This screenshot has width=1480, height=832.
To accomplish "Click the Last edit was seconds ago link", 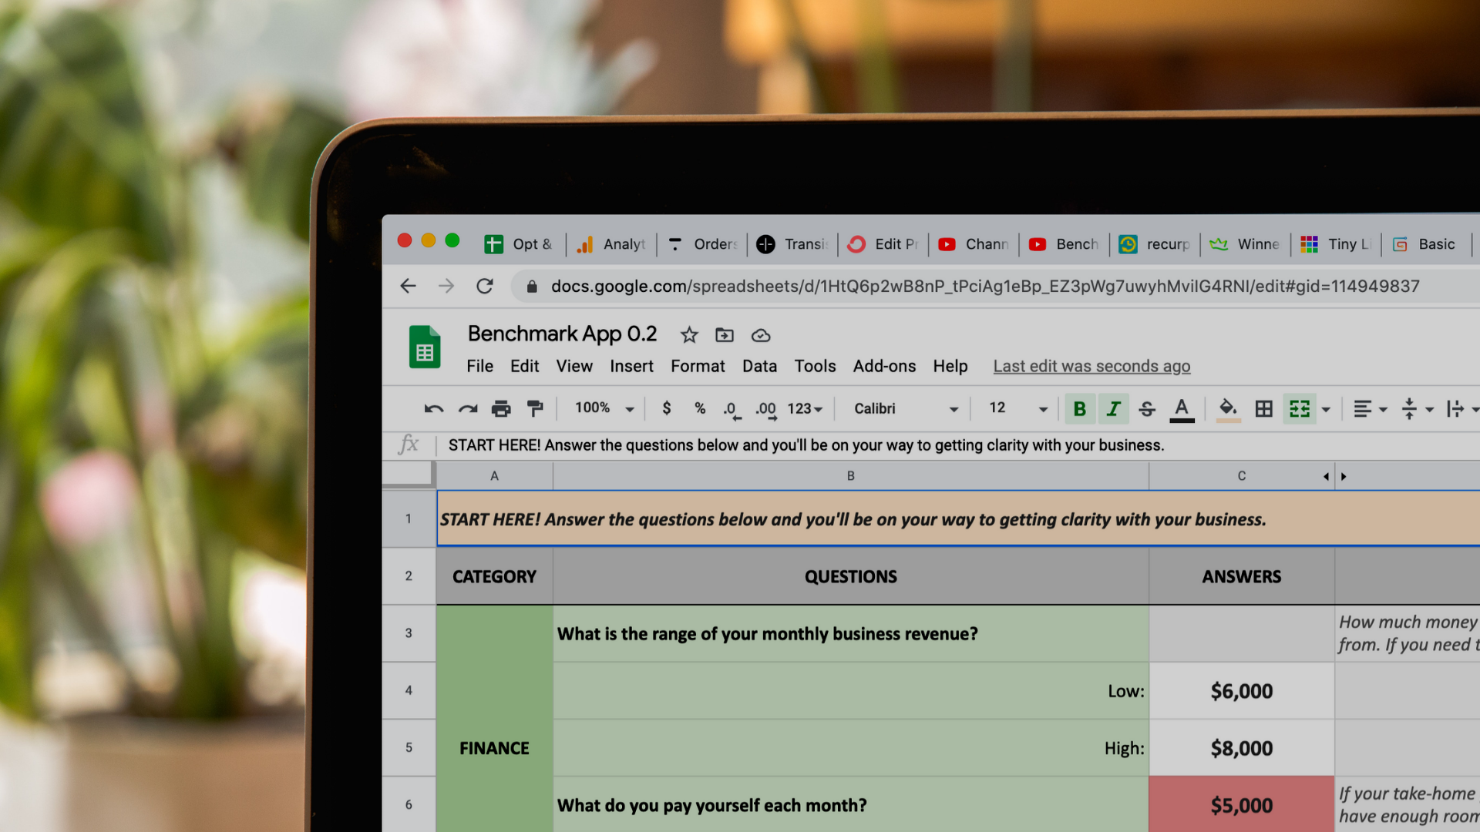I will pyautogui.click(x=1091, y=367).
